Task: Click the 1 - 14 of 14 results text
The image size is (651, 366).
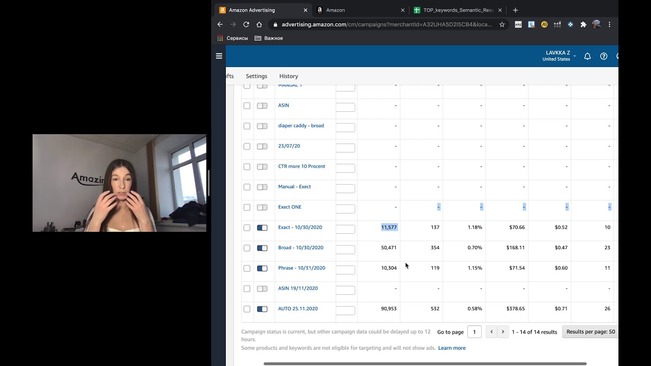Action: pos(535,332)
